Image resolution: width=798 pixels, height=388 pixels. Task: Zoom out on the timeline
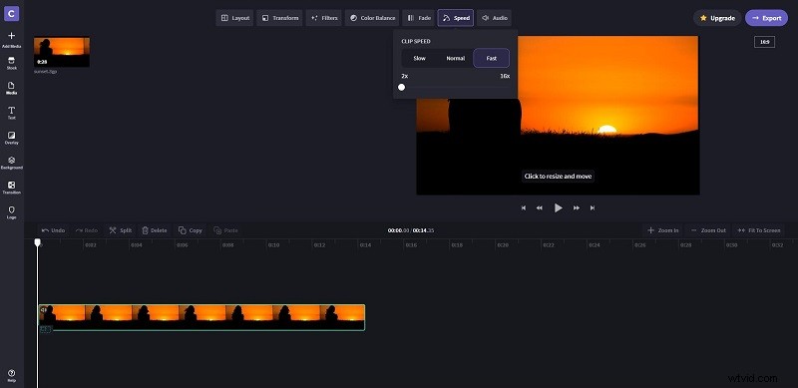[x=708, y=230]
